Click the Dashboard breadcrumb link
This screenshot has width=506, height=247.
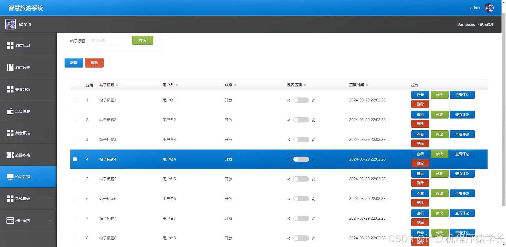[466, 24]
